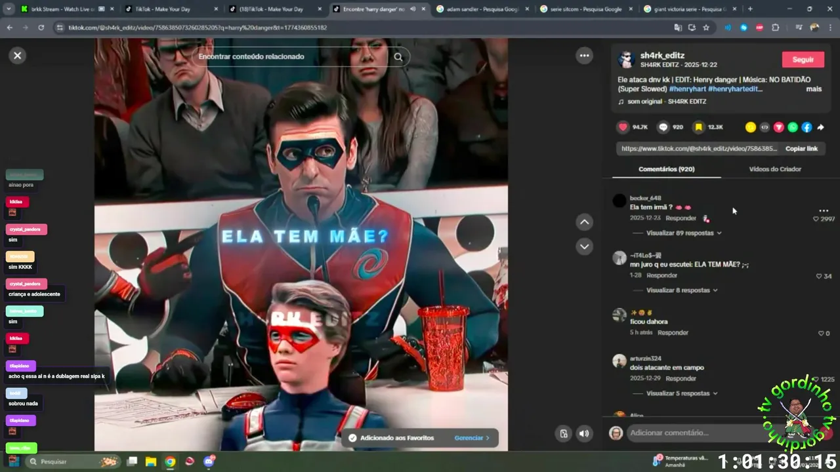
Task: Switch to Comentários (920) tab
Action: (666, 169)
